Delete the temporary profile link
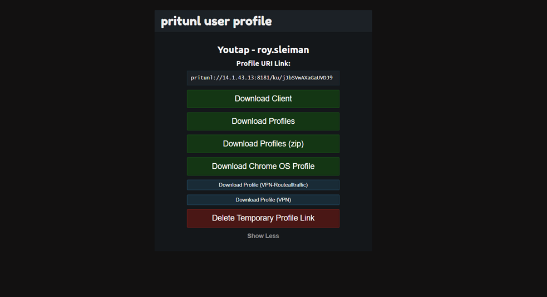547x297 pixels. [x=263, y=218]
